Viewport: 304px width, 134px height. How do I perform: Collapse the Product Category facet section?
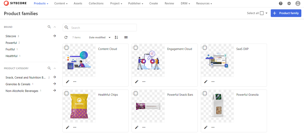click(x=55, y=68)
